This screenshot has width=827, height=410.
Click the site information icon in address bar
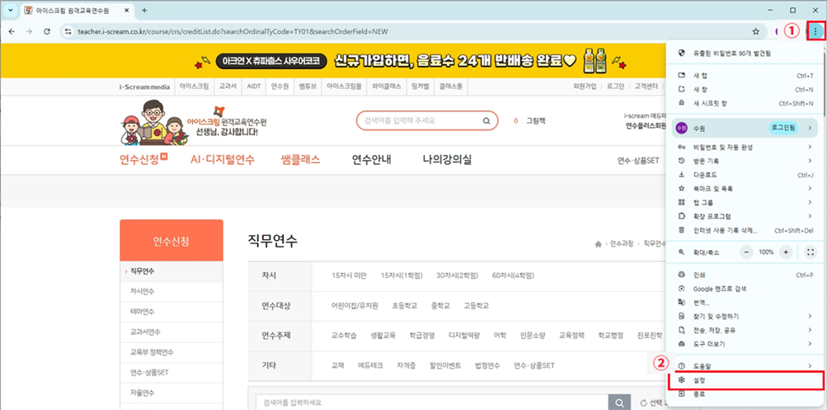[68, 31]
